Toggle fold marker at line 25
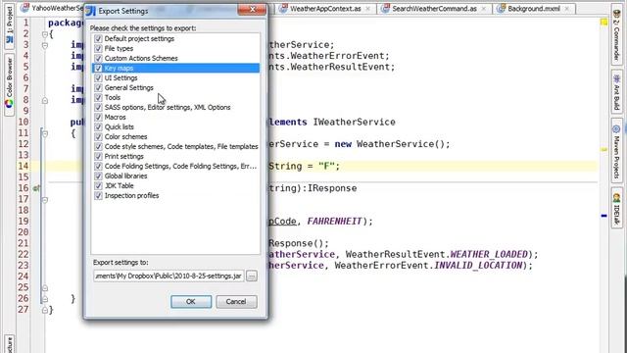Image resolution: width=627 pixels, height=353 pixels. click(45, 287)
